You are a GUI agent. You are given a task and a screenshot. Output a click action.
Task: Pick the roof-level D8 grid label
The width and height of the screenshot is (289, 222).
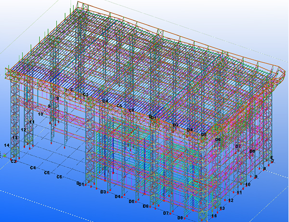click(x=252, y=151)
